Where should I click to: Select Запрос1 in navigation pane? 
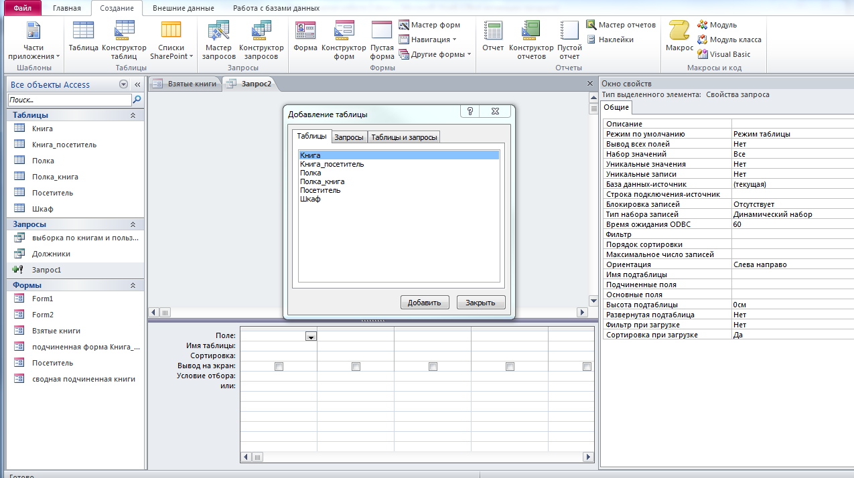76,270
